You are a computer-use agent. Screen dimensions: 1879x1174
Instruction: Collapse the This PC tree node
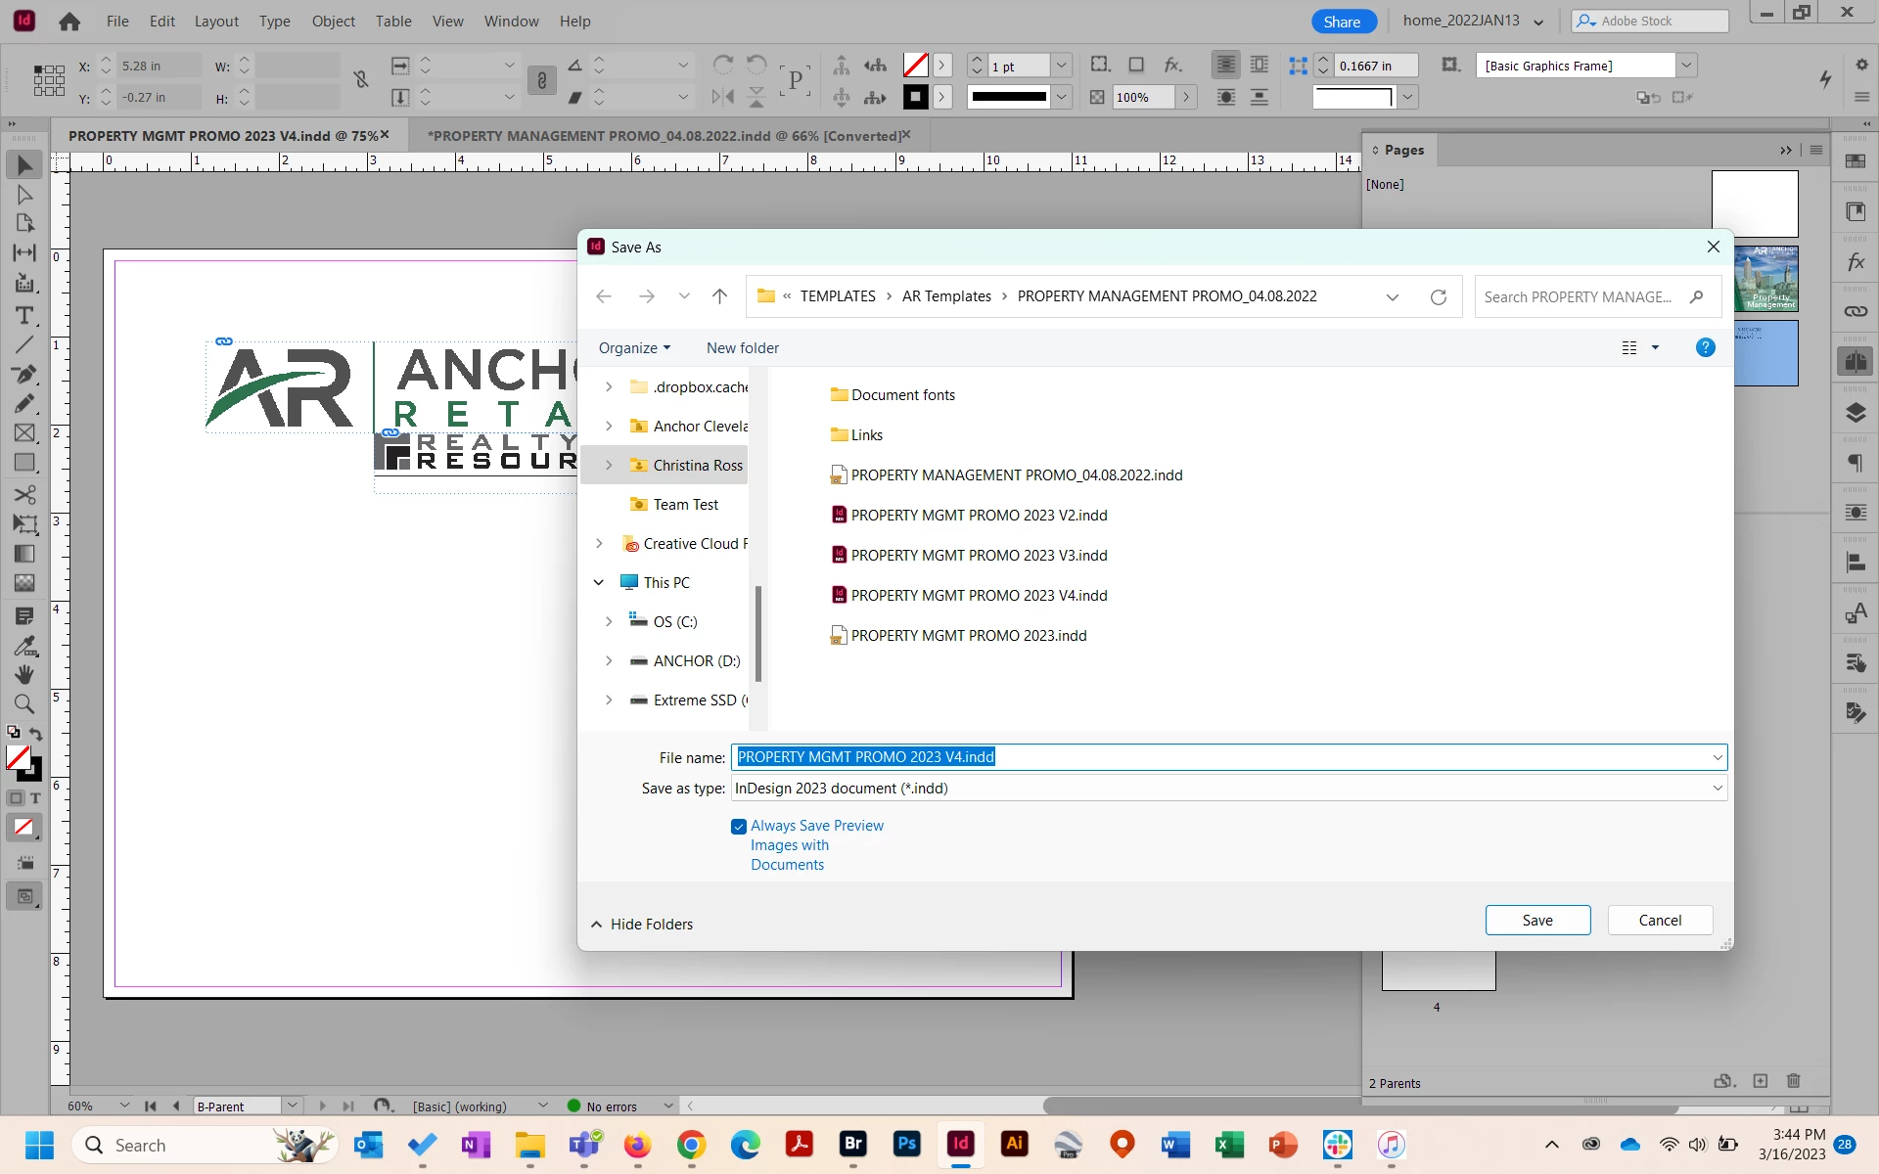(x=599, y=582)
